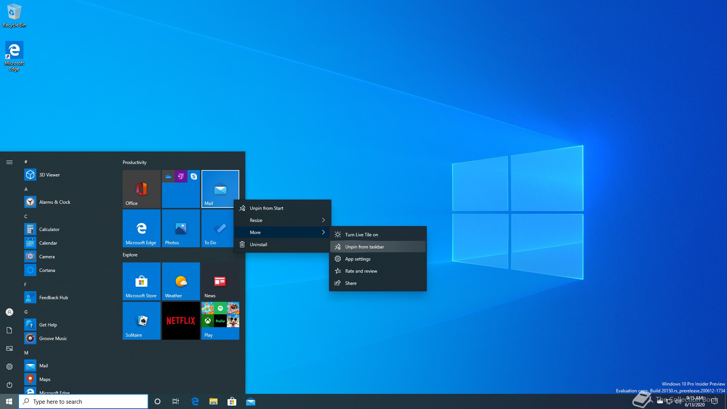Click the network icon in system tray

click(x=669, y=401)
